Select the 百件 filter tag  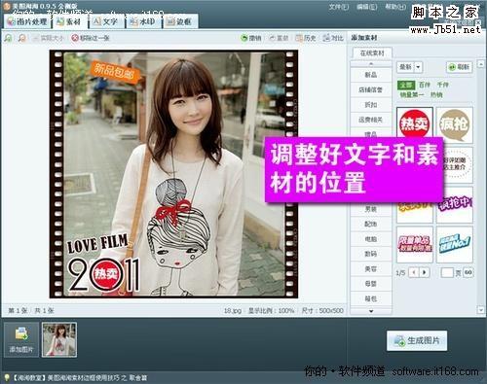click(x=425, y=85)
